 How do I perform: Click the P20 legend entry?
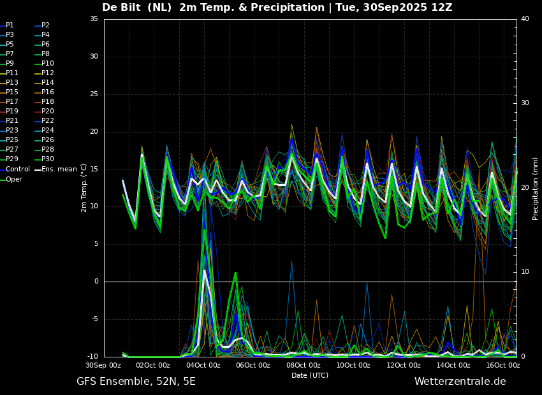[x=44, y=111]
